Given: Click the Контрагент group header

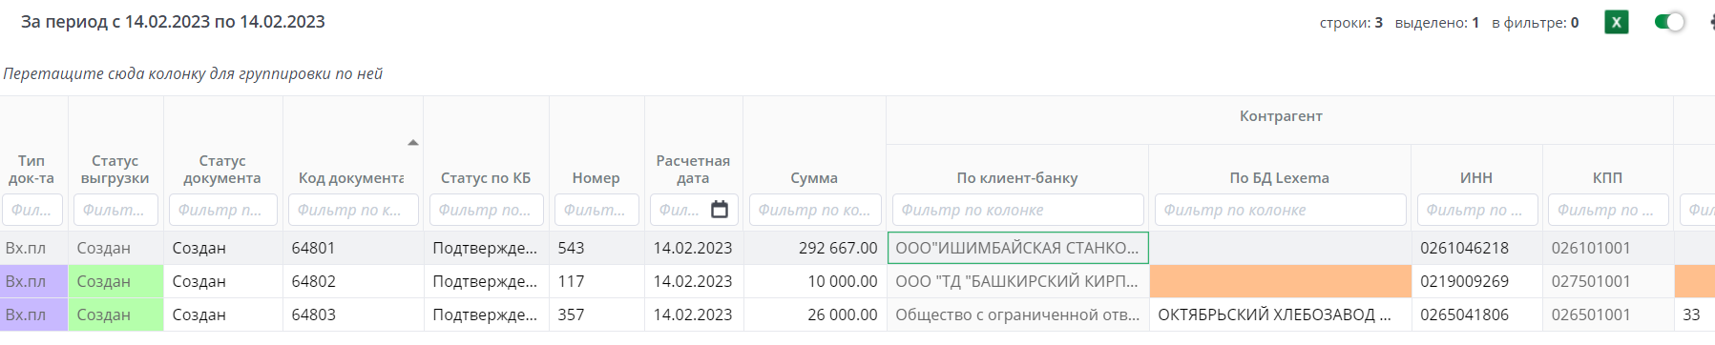Looking at the screenshot, I should coord(1281,116).
